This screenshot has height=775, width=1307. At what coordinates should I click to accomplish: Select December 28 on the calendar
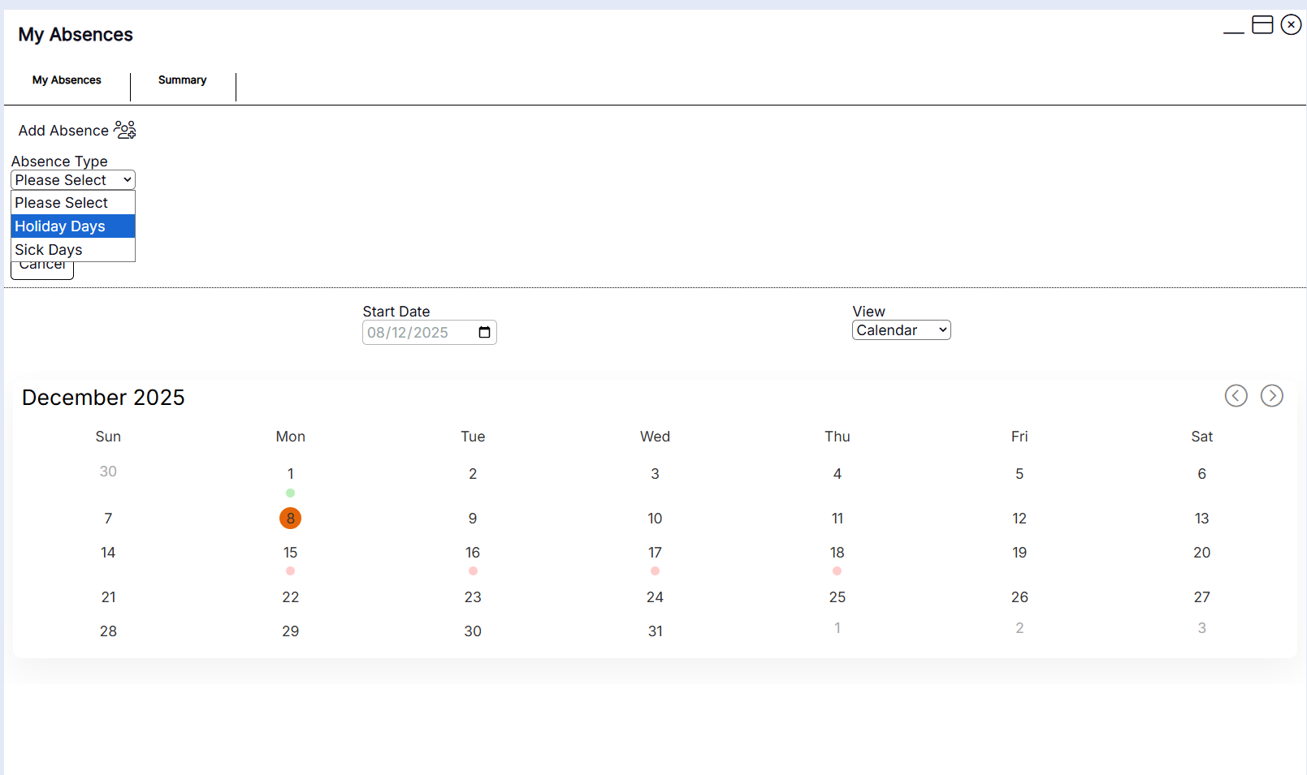pos(108,631)
